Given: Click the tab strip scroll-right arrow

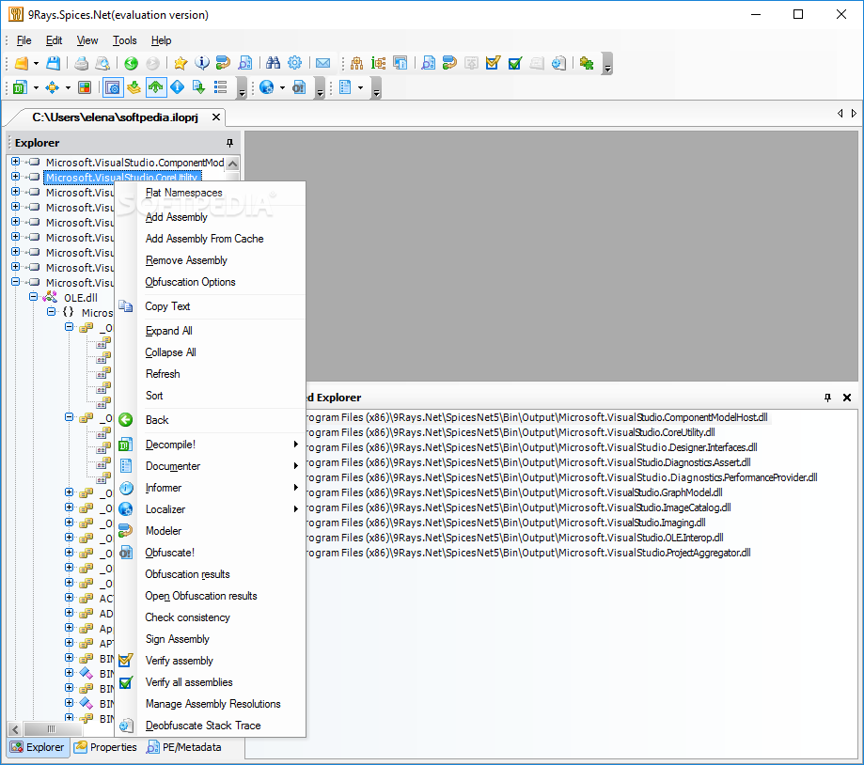Looking at the screenshot, I should click(x=854, y=114).
